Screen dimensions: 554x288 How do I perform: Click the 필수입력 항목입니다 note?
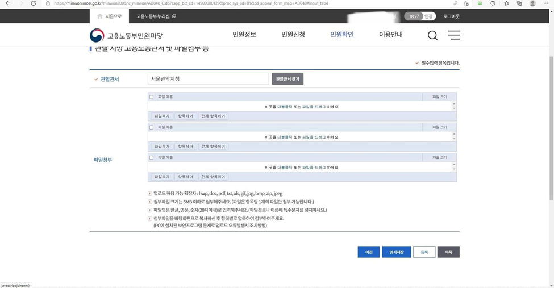click(x=440, y=63)
